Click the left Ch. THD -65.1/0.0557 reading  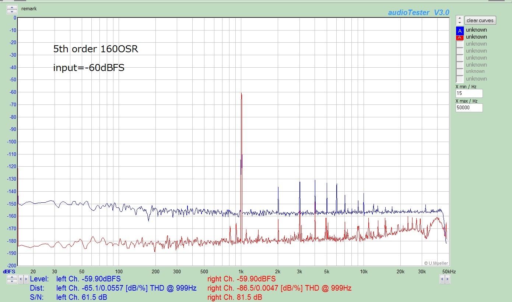pyautogui.click(x=126, y=288)
